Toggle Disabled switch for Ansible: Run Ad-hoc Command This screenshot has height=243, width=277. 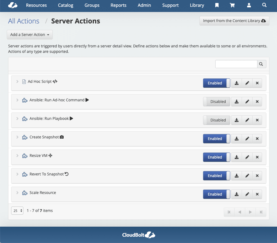[217, 102]
